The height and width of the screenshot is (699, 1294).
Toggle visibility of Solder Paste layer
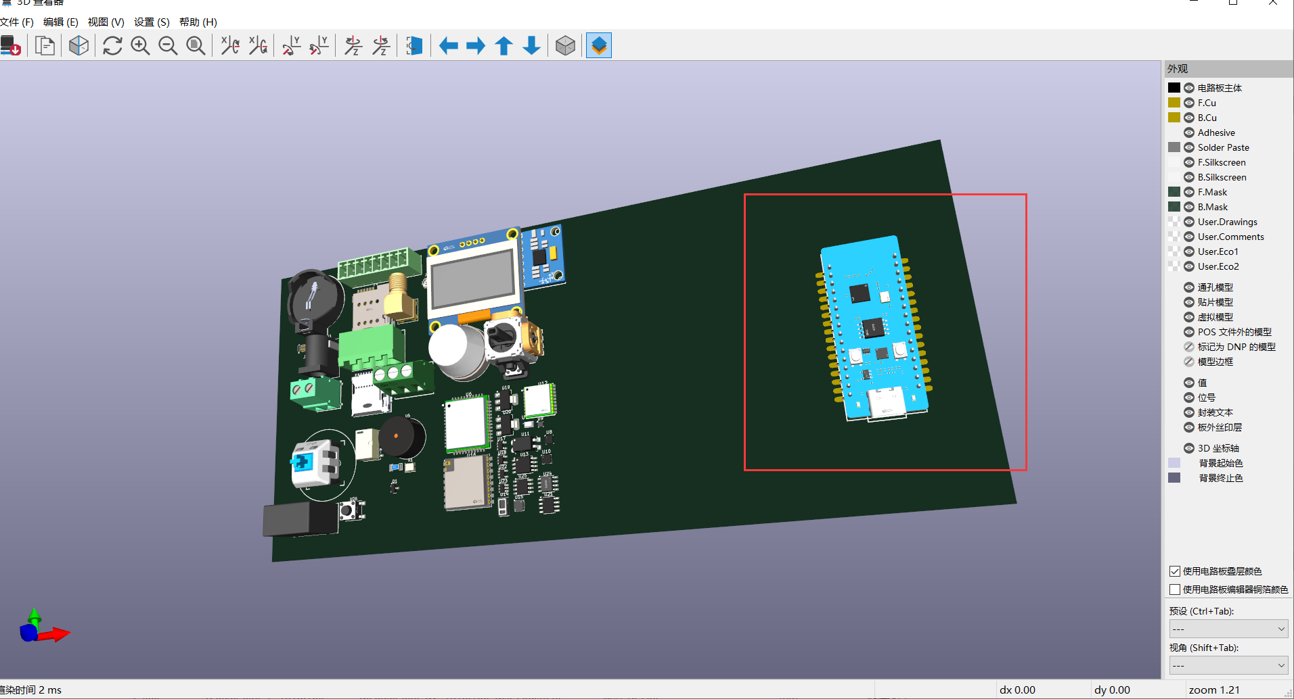(1188, 147)
